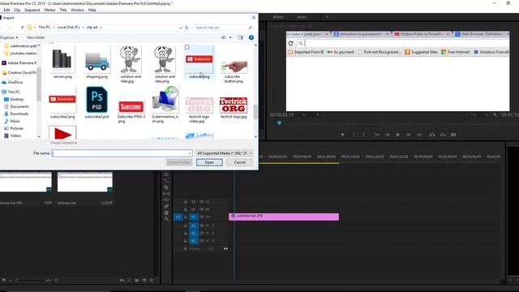Screen dimensions: 519x292
Task: Step back one frame in Program monitor
Action: pyautogui.click(x=388, y=135)
